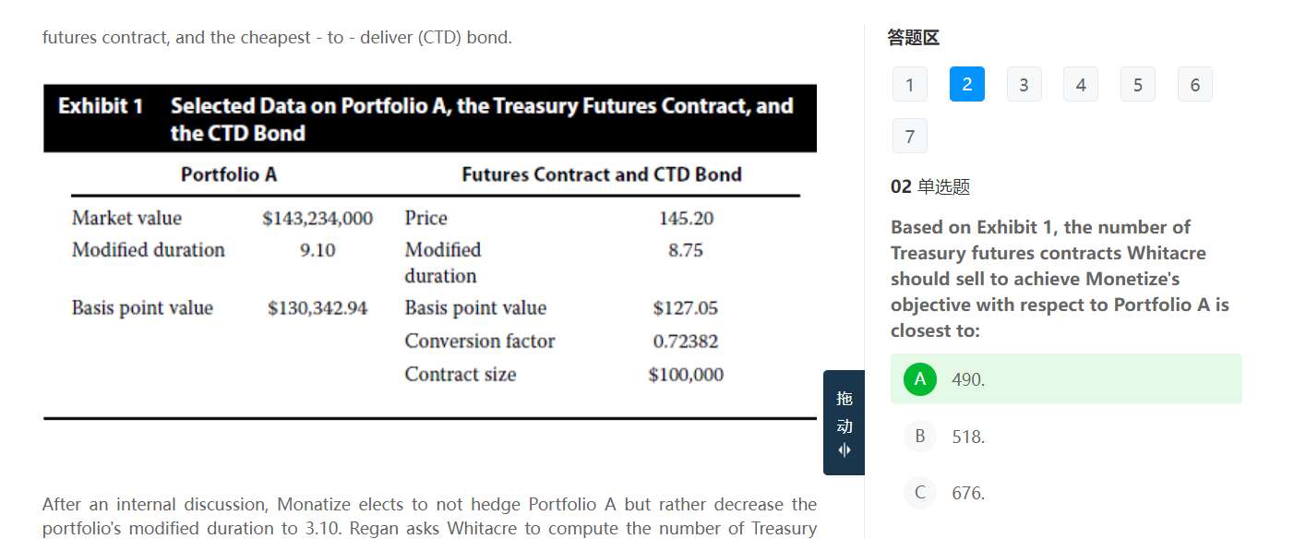This screenshot has height=539, width=1306.
Task: Jump to question 3
Action: pyautogui.click(x=1024, y=85)
